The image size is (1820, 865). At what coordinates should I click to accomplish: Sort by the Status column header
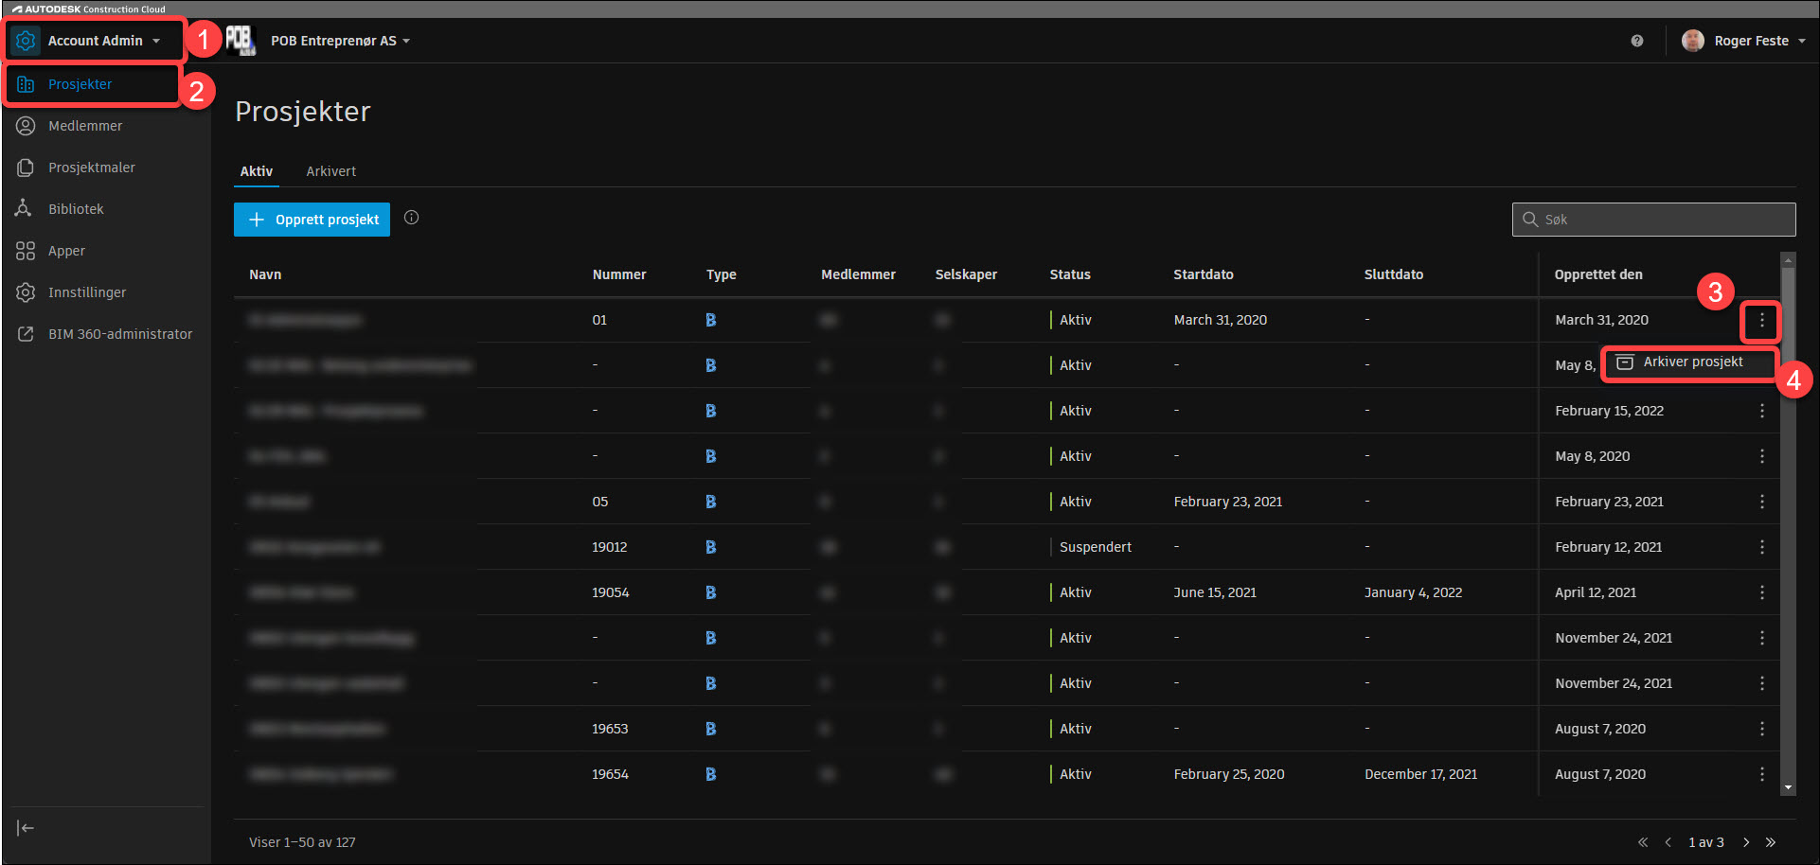(1070, 274)
